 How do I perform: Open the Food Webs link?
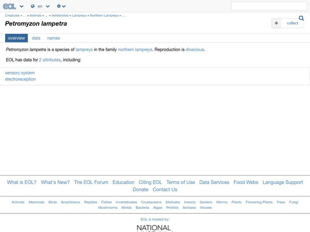pos(246,182)
